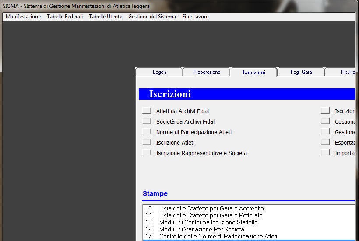Screen dimensions: 359x241
Task: Switch to the Fogli Gara tab
Action: [301, 72]
